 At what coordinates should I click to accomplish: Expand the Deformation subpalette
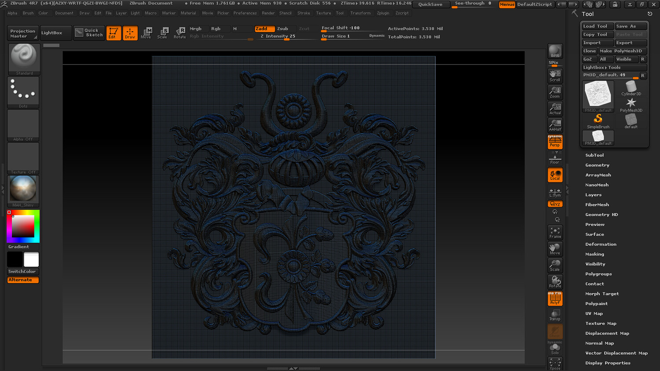point(601,244)
